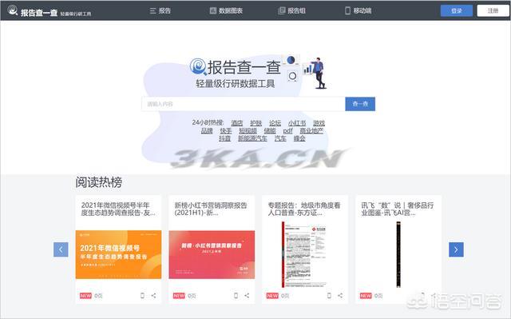Viewport: 511px width, 319px height.
Task: Click the 注册 button
Action: pyautogui.click(x=493, y=10)
